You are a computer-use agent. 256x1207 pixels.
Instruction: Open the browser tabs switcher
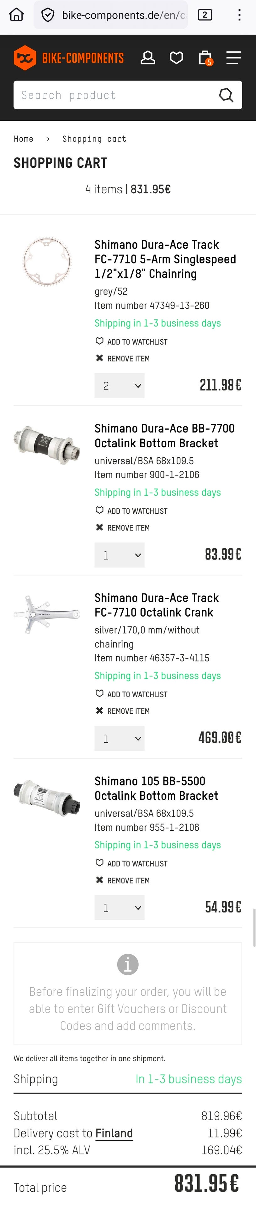[205, 15]
